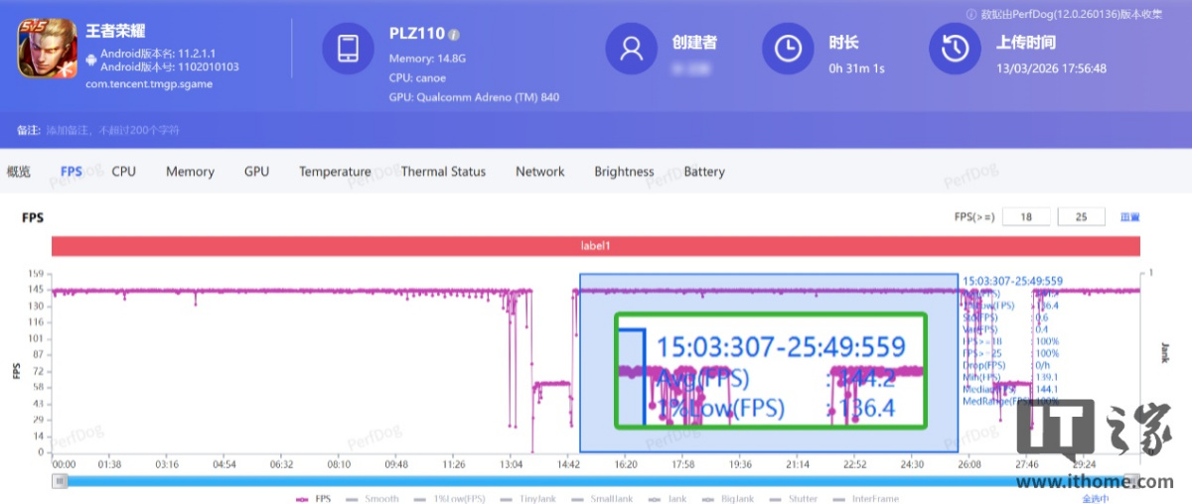The height and width of the screenshot is (504, 1192).
Task: Click the reset link next to FPS thresholds
Action: click(x=1129, y=217)
